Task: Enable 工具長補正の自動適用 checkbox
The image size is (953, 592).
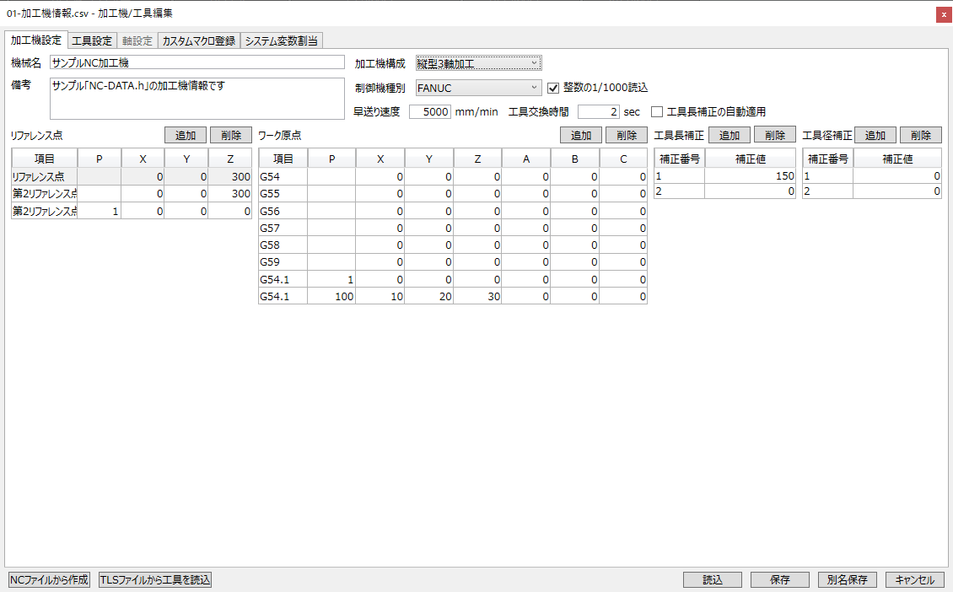Action: pos(658,111)
